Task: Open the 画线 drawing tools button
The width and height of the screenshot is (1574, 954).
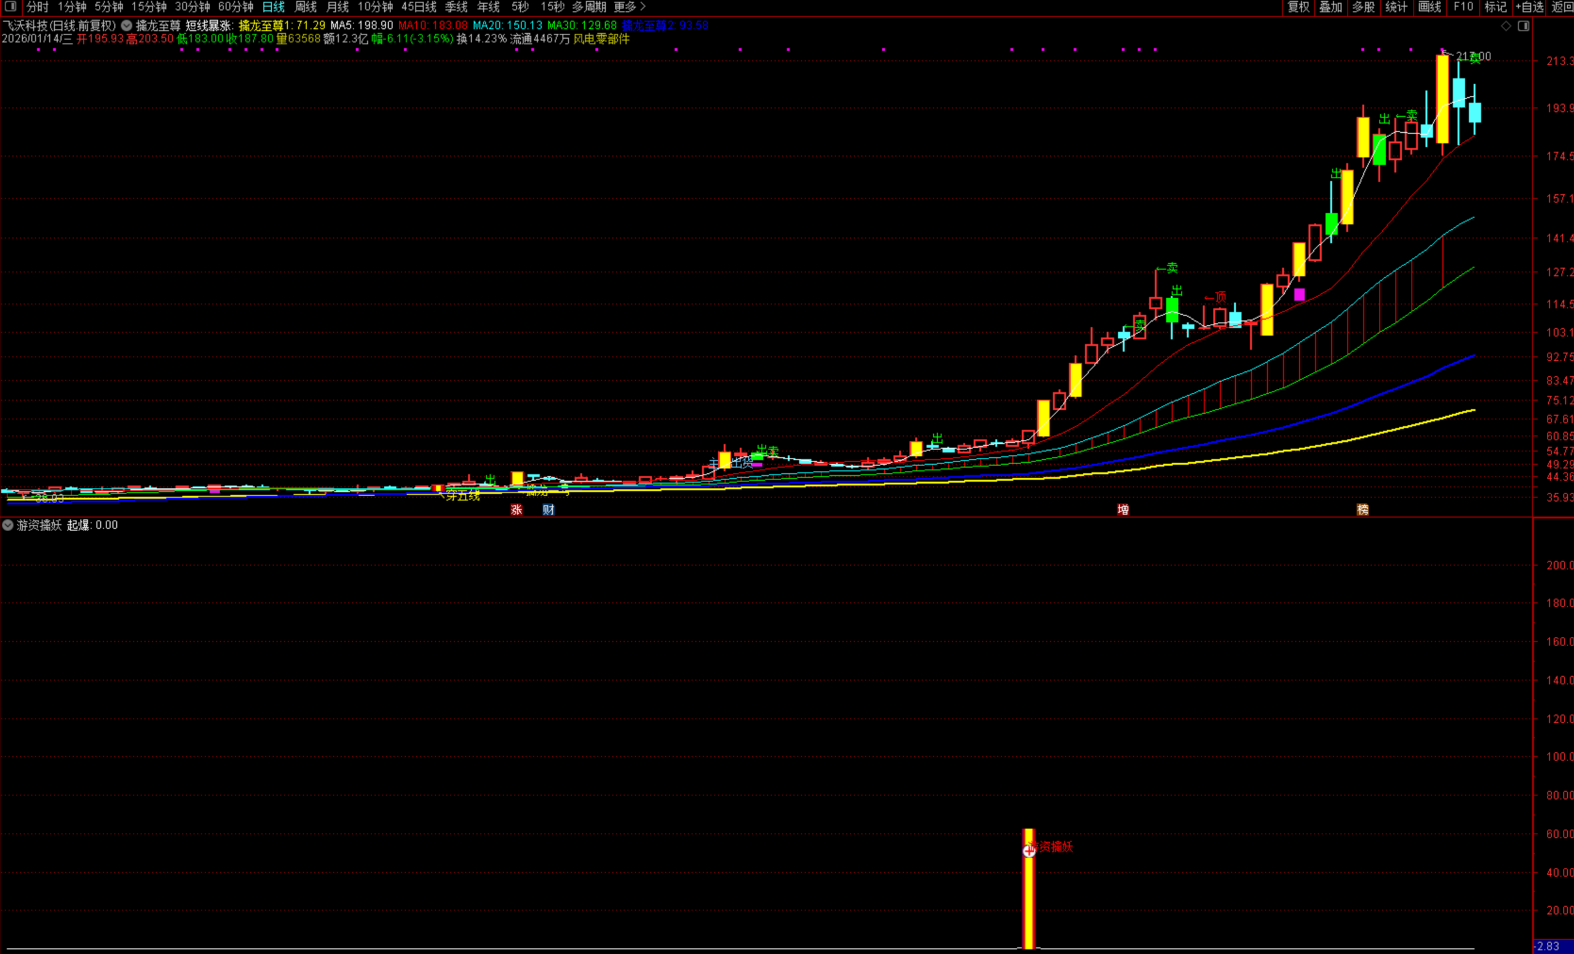Action: [1429, 6]
